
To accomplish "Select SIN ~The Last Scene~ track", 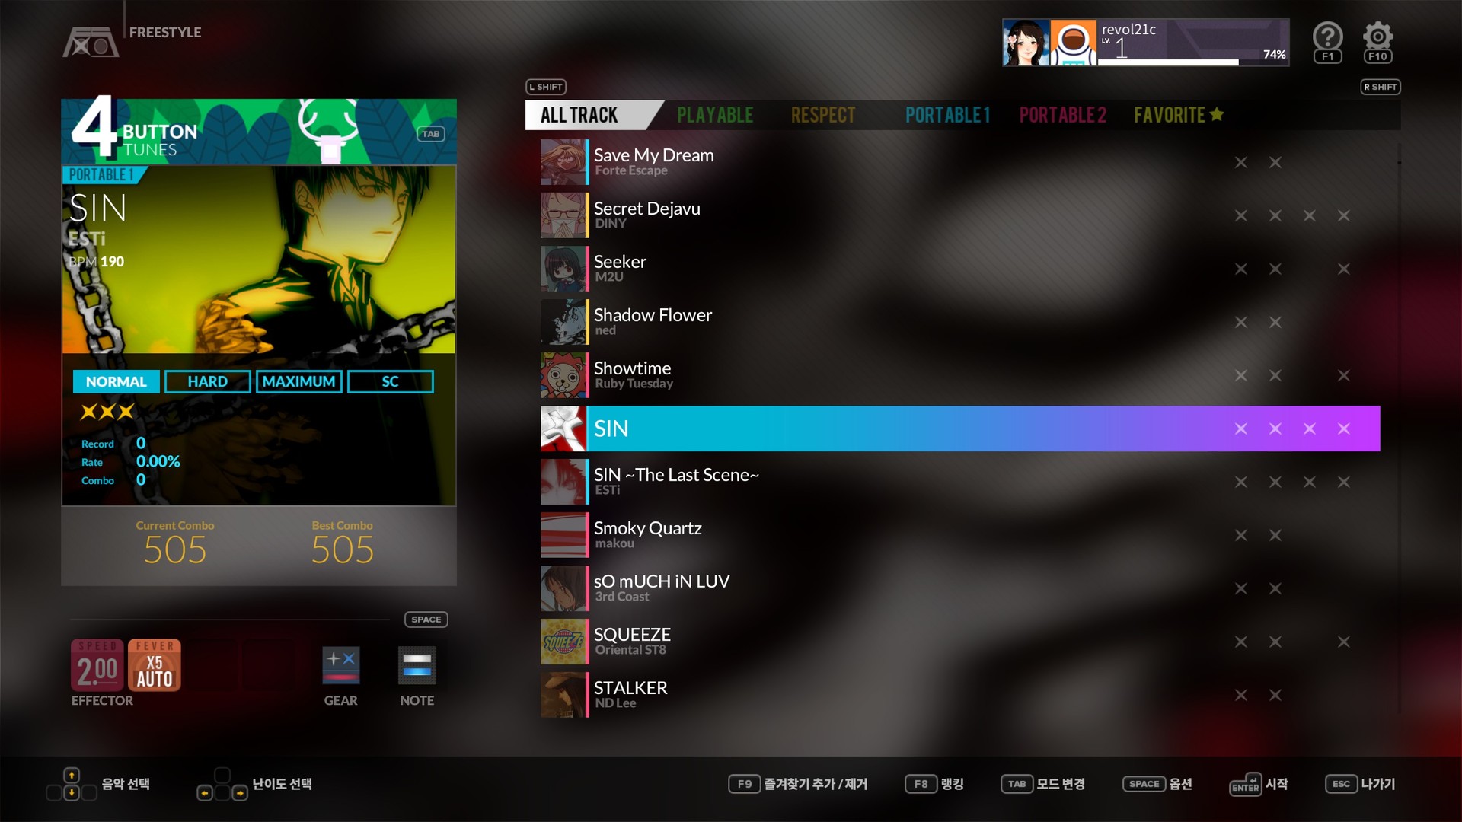I will point(678,481).
